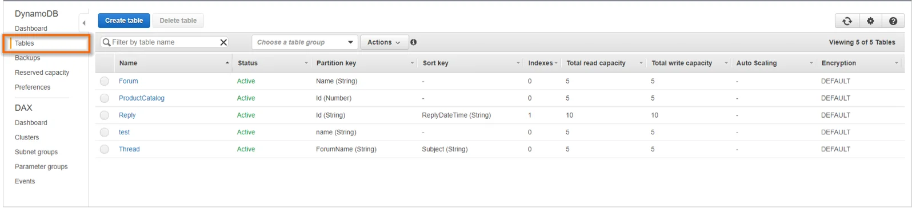The width and height of the screenshot is (912, 208).
Task: Open Total write capacity column dropdown
Action: [726, 63]
